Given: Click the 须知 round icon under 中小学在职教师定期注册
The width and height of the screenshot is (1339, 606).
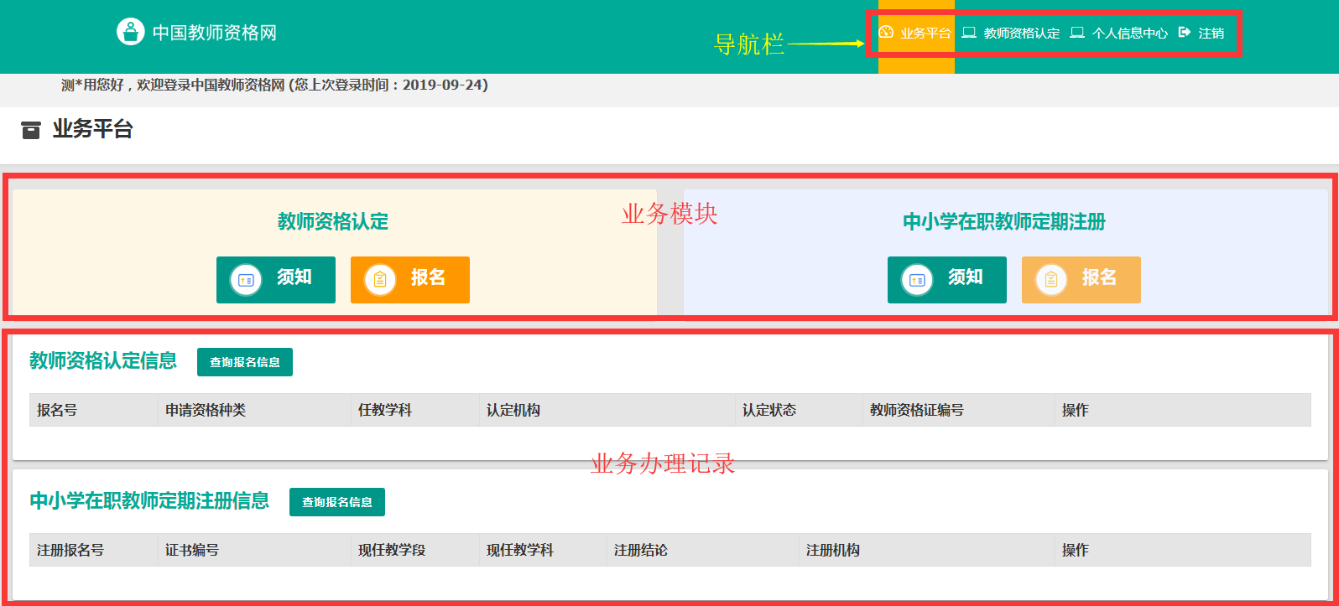Looking at the screenshot, I should click(x=917, y=280).
